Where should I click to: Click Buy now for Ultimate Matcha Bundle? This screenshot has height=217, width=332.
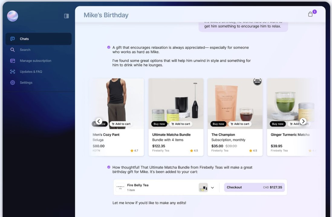point(159,124)
